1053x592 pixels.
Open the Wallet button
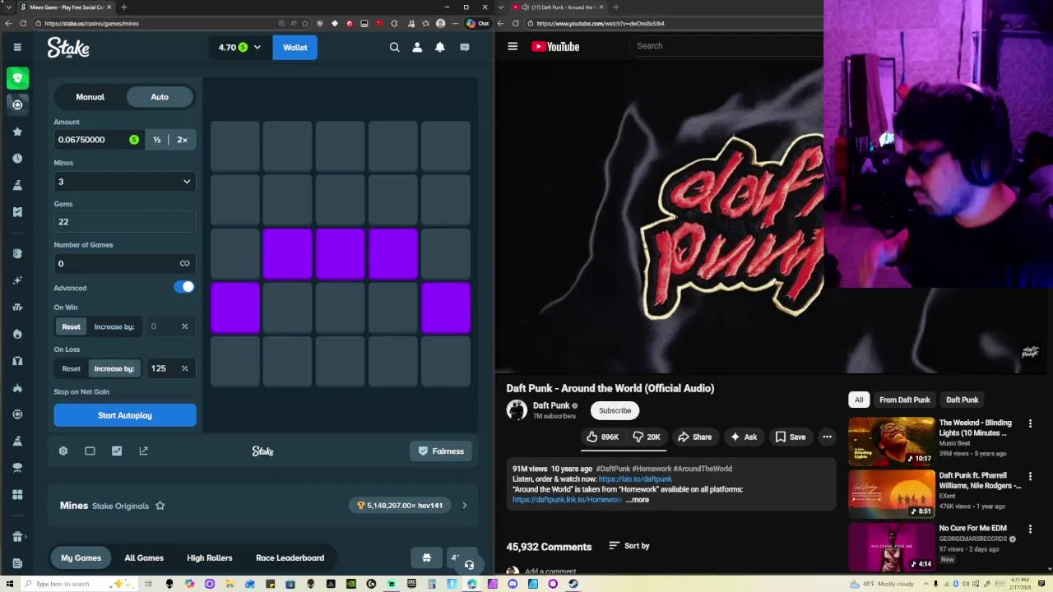295,48
